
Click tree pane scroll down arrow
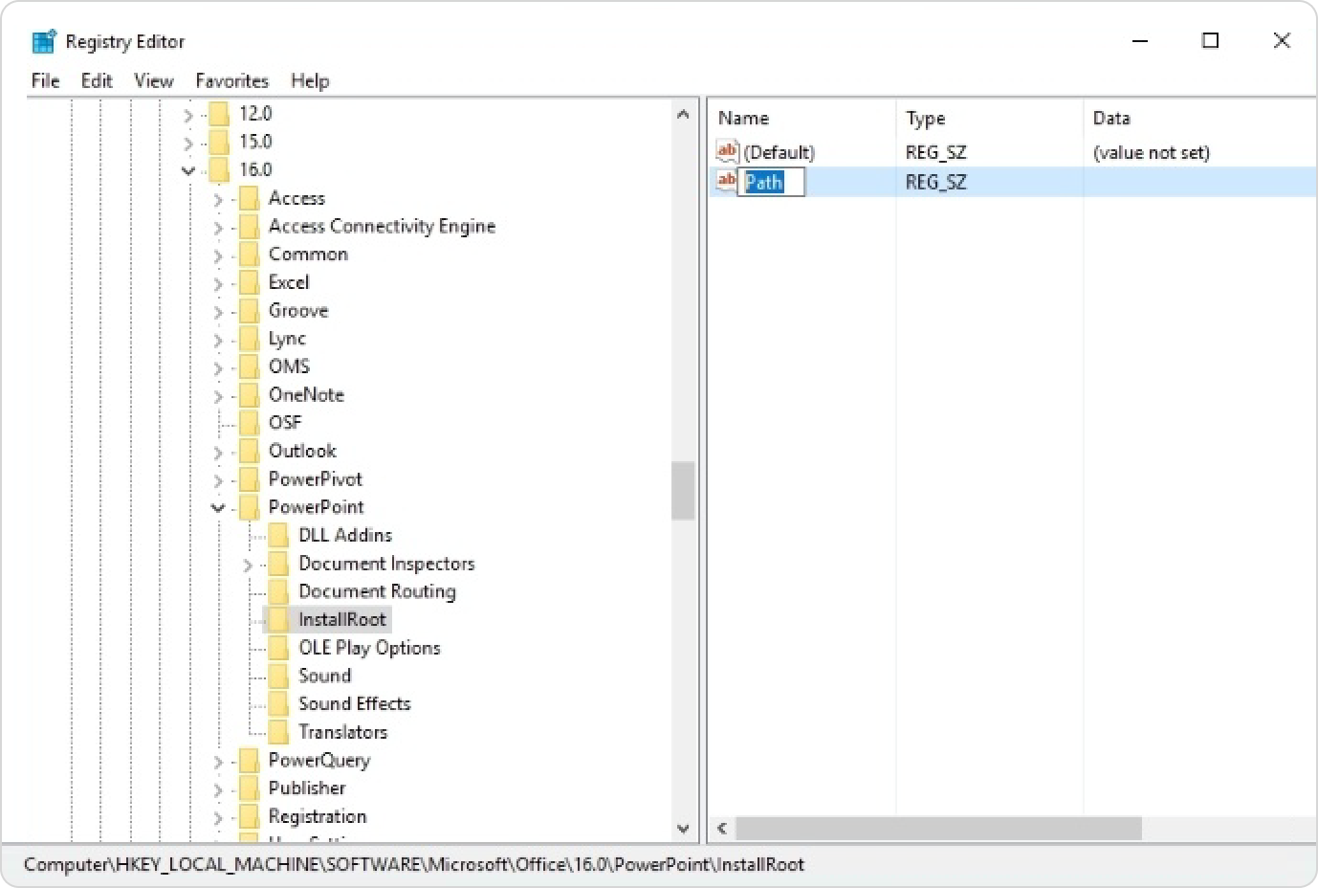[x=683, y=829]
